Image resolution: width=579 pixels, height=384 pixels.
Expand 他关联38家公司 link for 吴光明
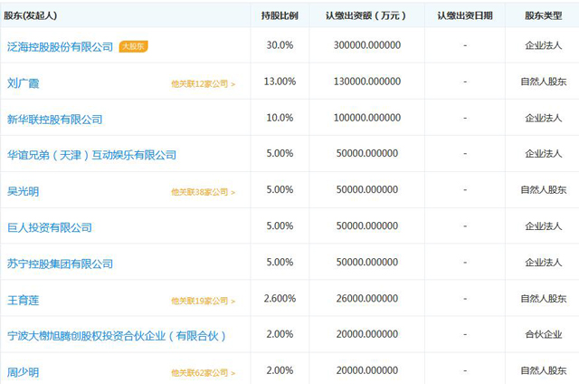tap(203, 192)
